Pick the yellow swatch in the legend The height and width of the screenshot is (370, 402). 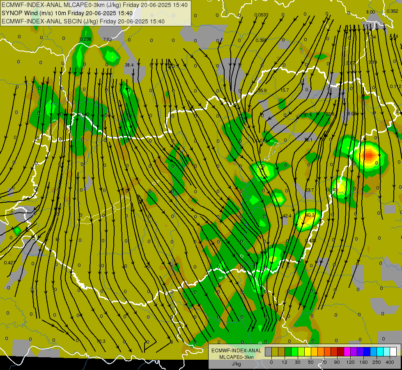(308, 351)
